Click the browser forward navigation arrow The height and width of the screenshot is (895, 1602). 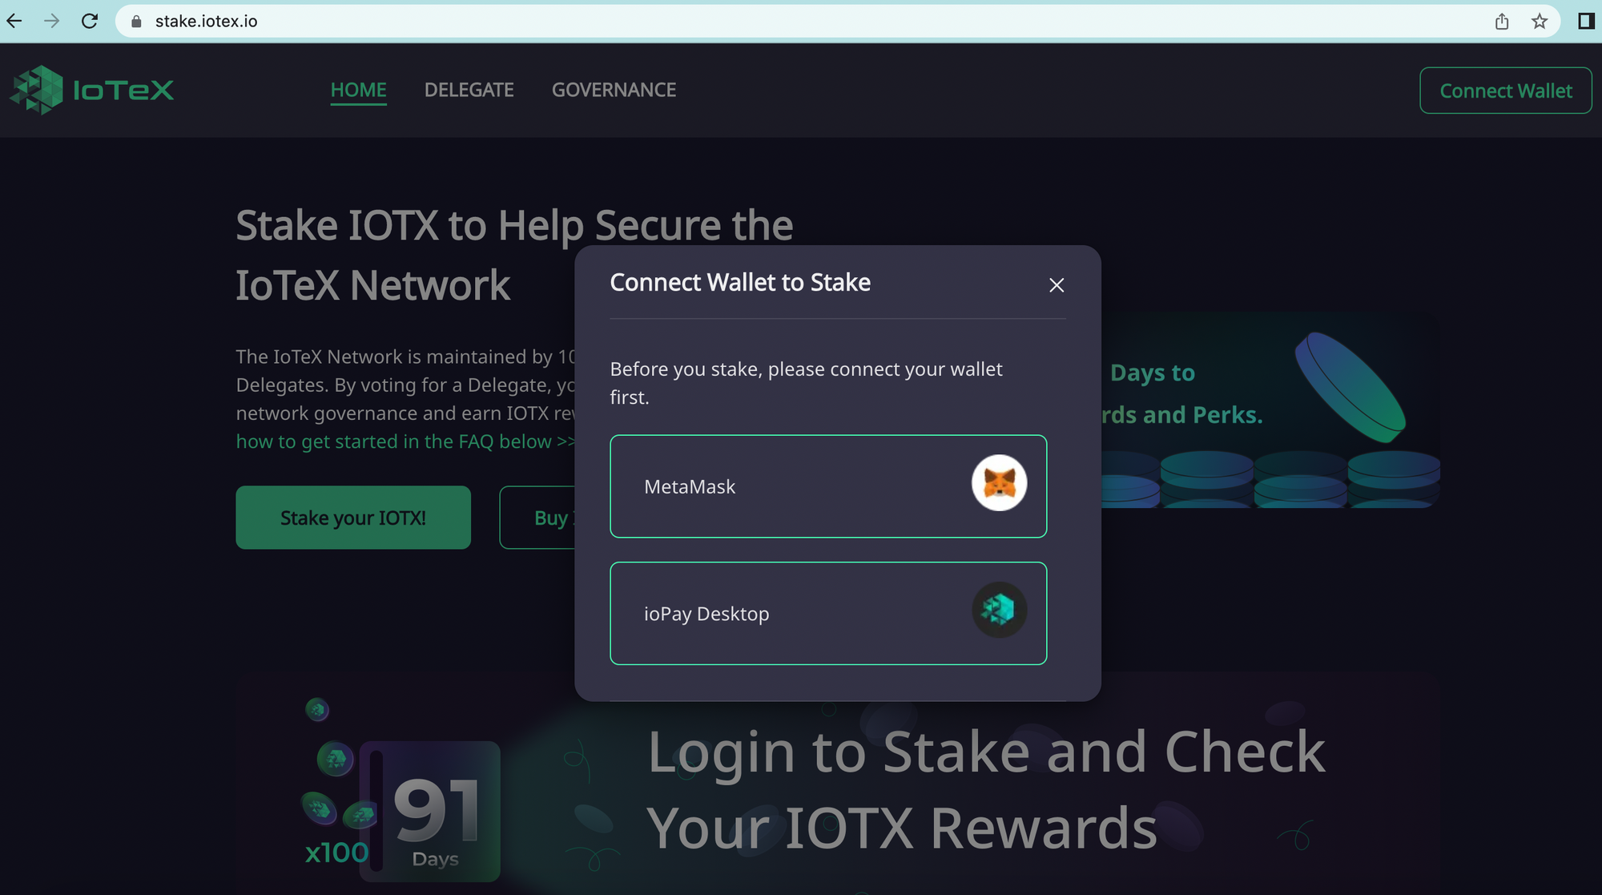[x=50, y=20]
